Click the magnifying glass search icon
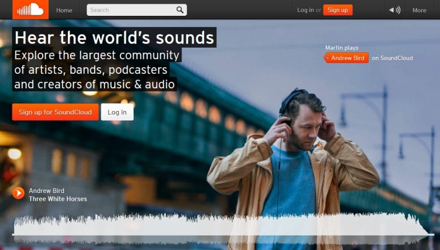Viewport: 440px width, 250px height. (x=180, y=10)
